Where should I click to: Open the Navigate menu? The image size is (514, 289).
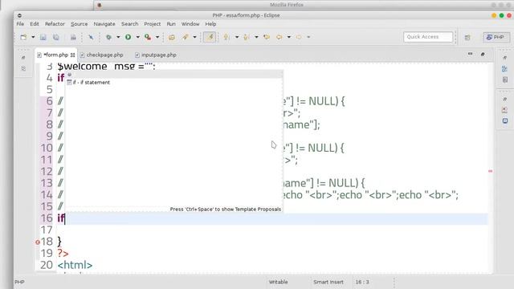[104, 24]
